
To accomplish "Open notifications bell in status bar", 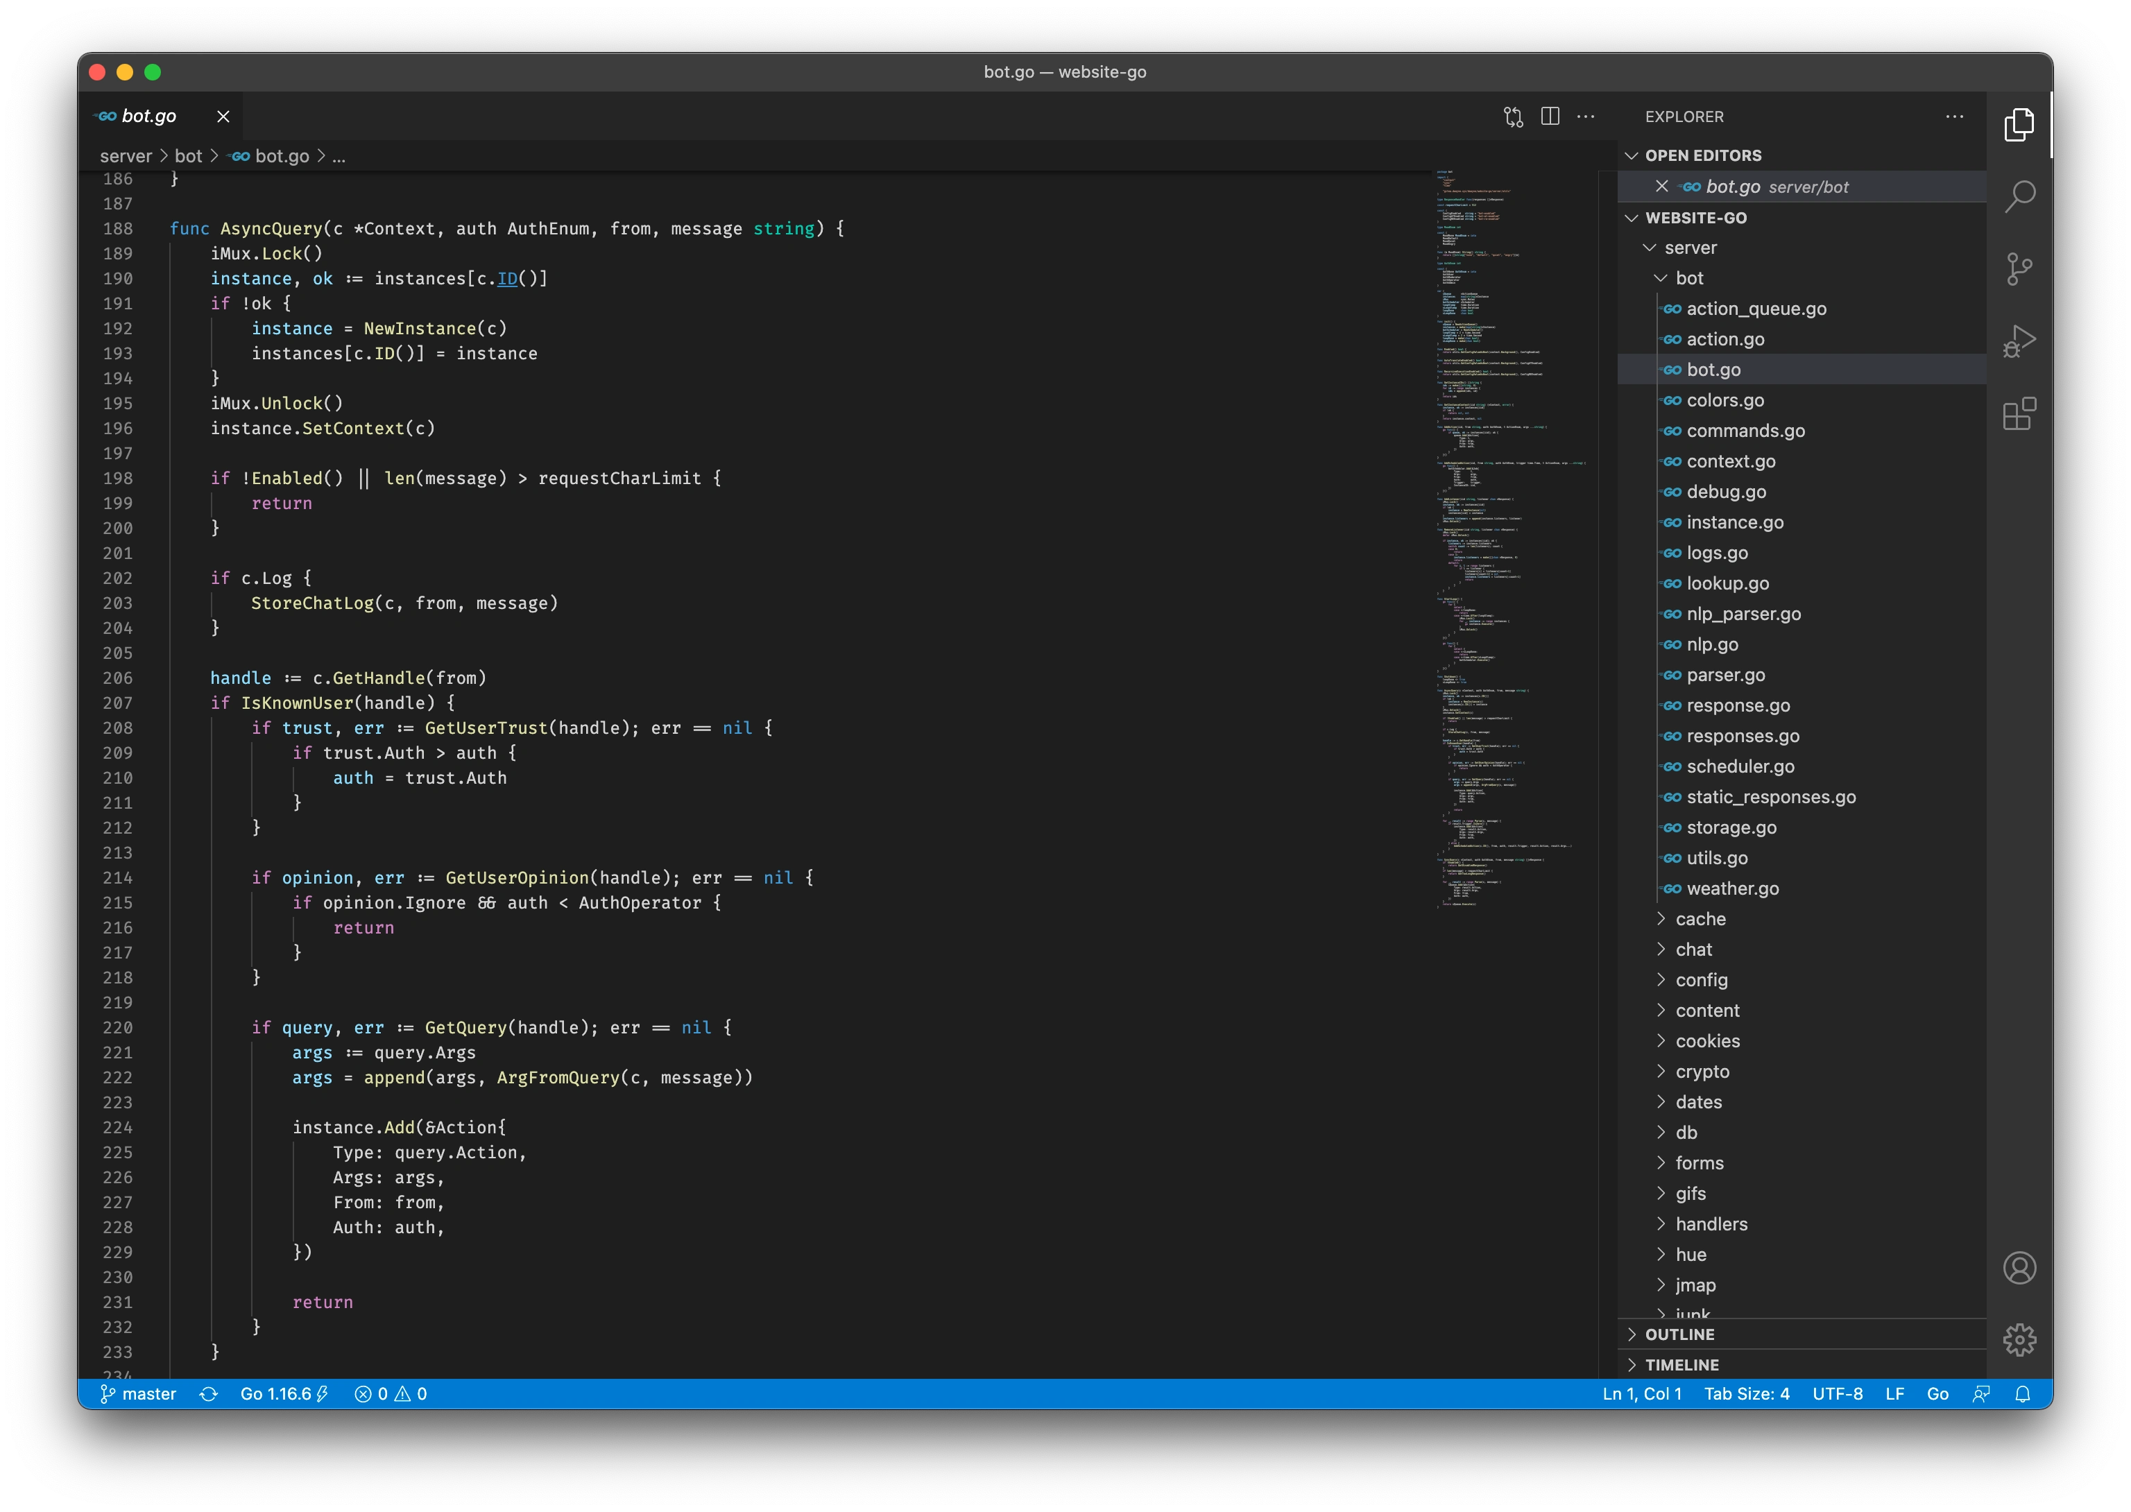I will [2022, 1394].
